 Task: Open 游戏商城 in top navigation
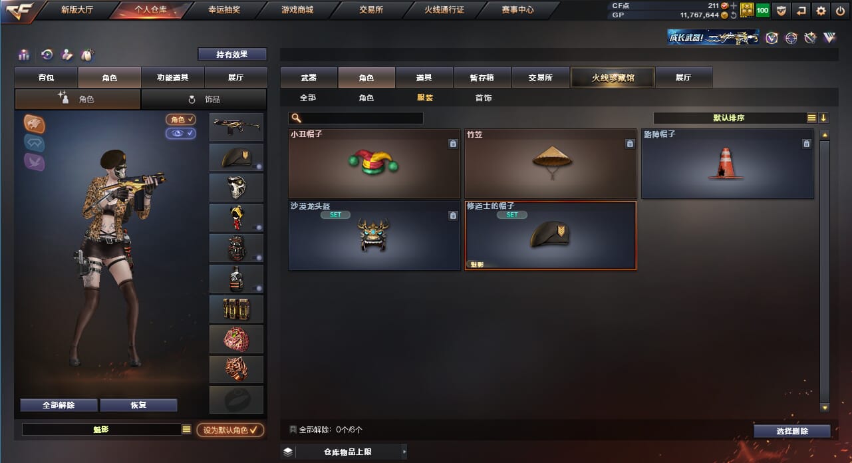(x=297, y=10)
